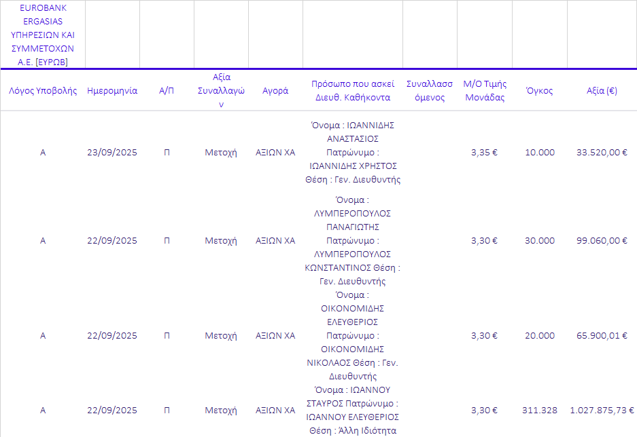Screen dimensions: 637x437
Task: Select the date cell in the ΛΥΜΠΕΡΟΠΟΥΛΟΣ row
Action: pos(112,241)
